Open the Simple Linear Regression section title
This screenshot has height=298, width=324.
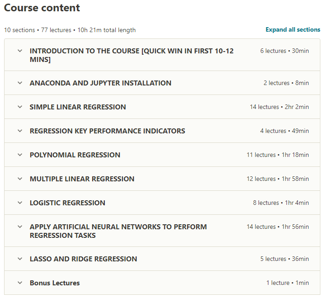click(78, 107)
